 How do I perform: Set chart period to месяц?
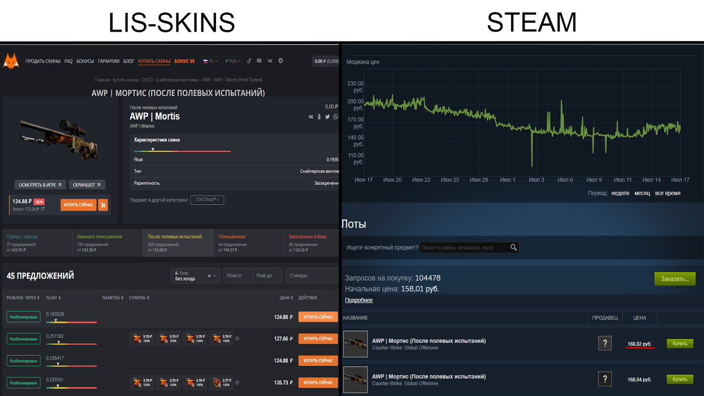642,193
